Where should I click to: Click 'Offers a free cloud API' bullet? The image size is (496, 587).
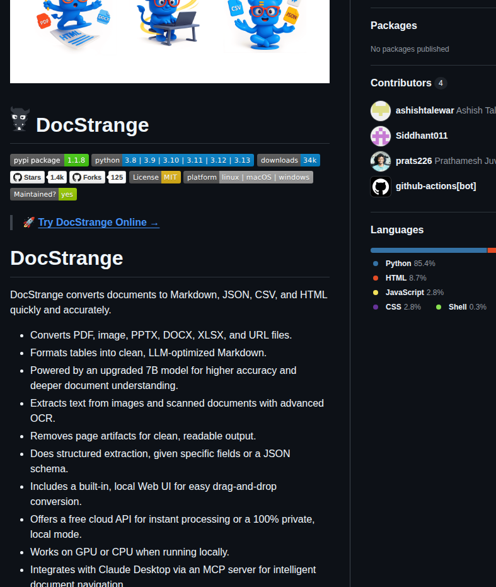[173, 526]
